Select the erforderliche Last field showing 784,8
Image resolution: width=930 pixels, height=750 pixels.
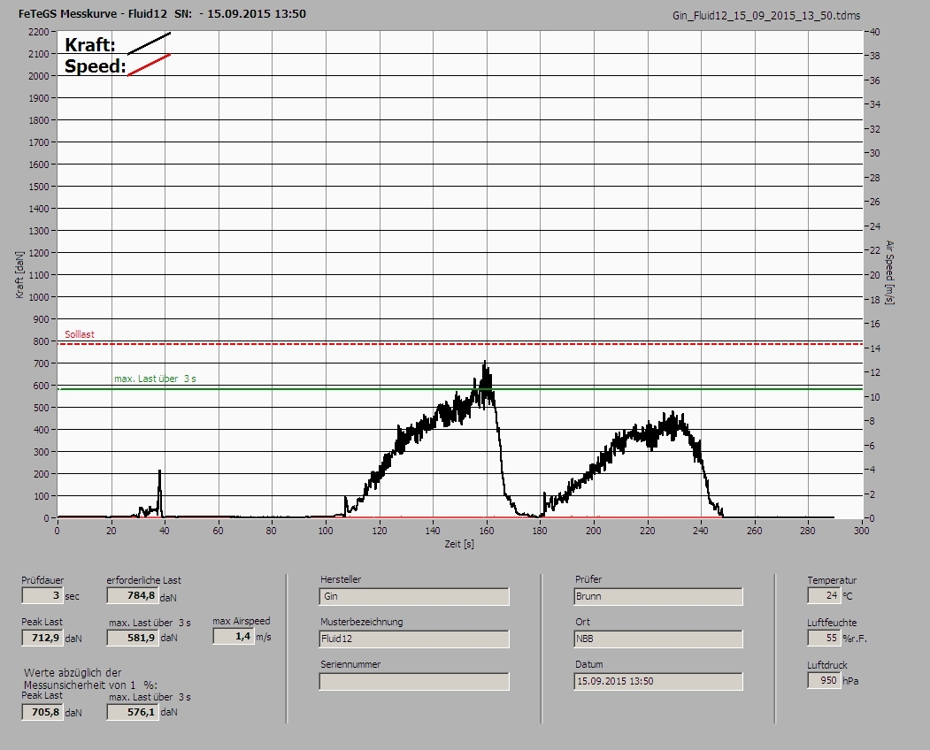tap(132, 595)
